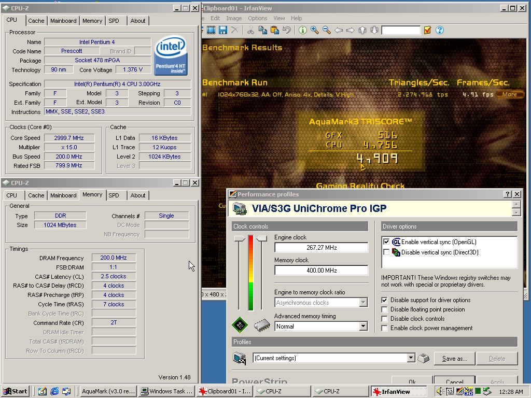Image resolution: width=531 pixels, height=398 pixels.
Task: Click the hard drive icon beside Save as
Action: pos(423,358)
